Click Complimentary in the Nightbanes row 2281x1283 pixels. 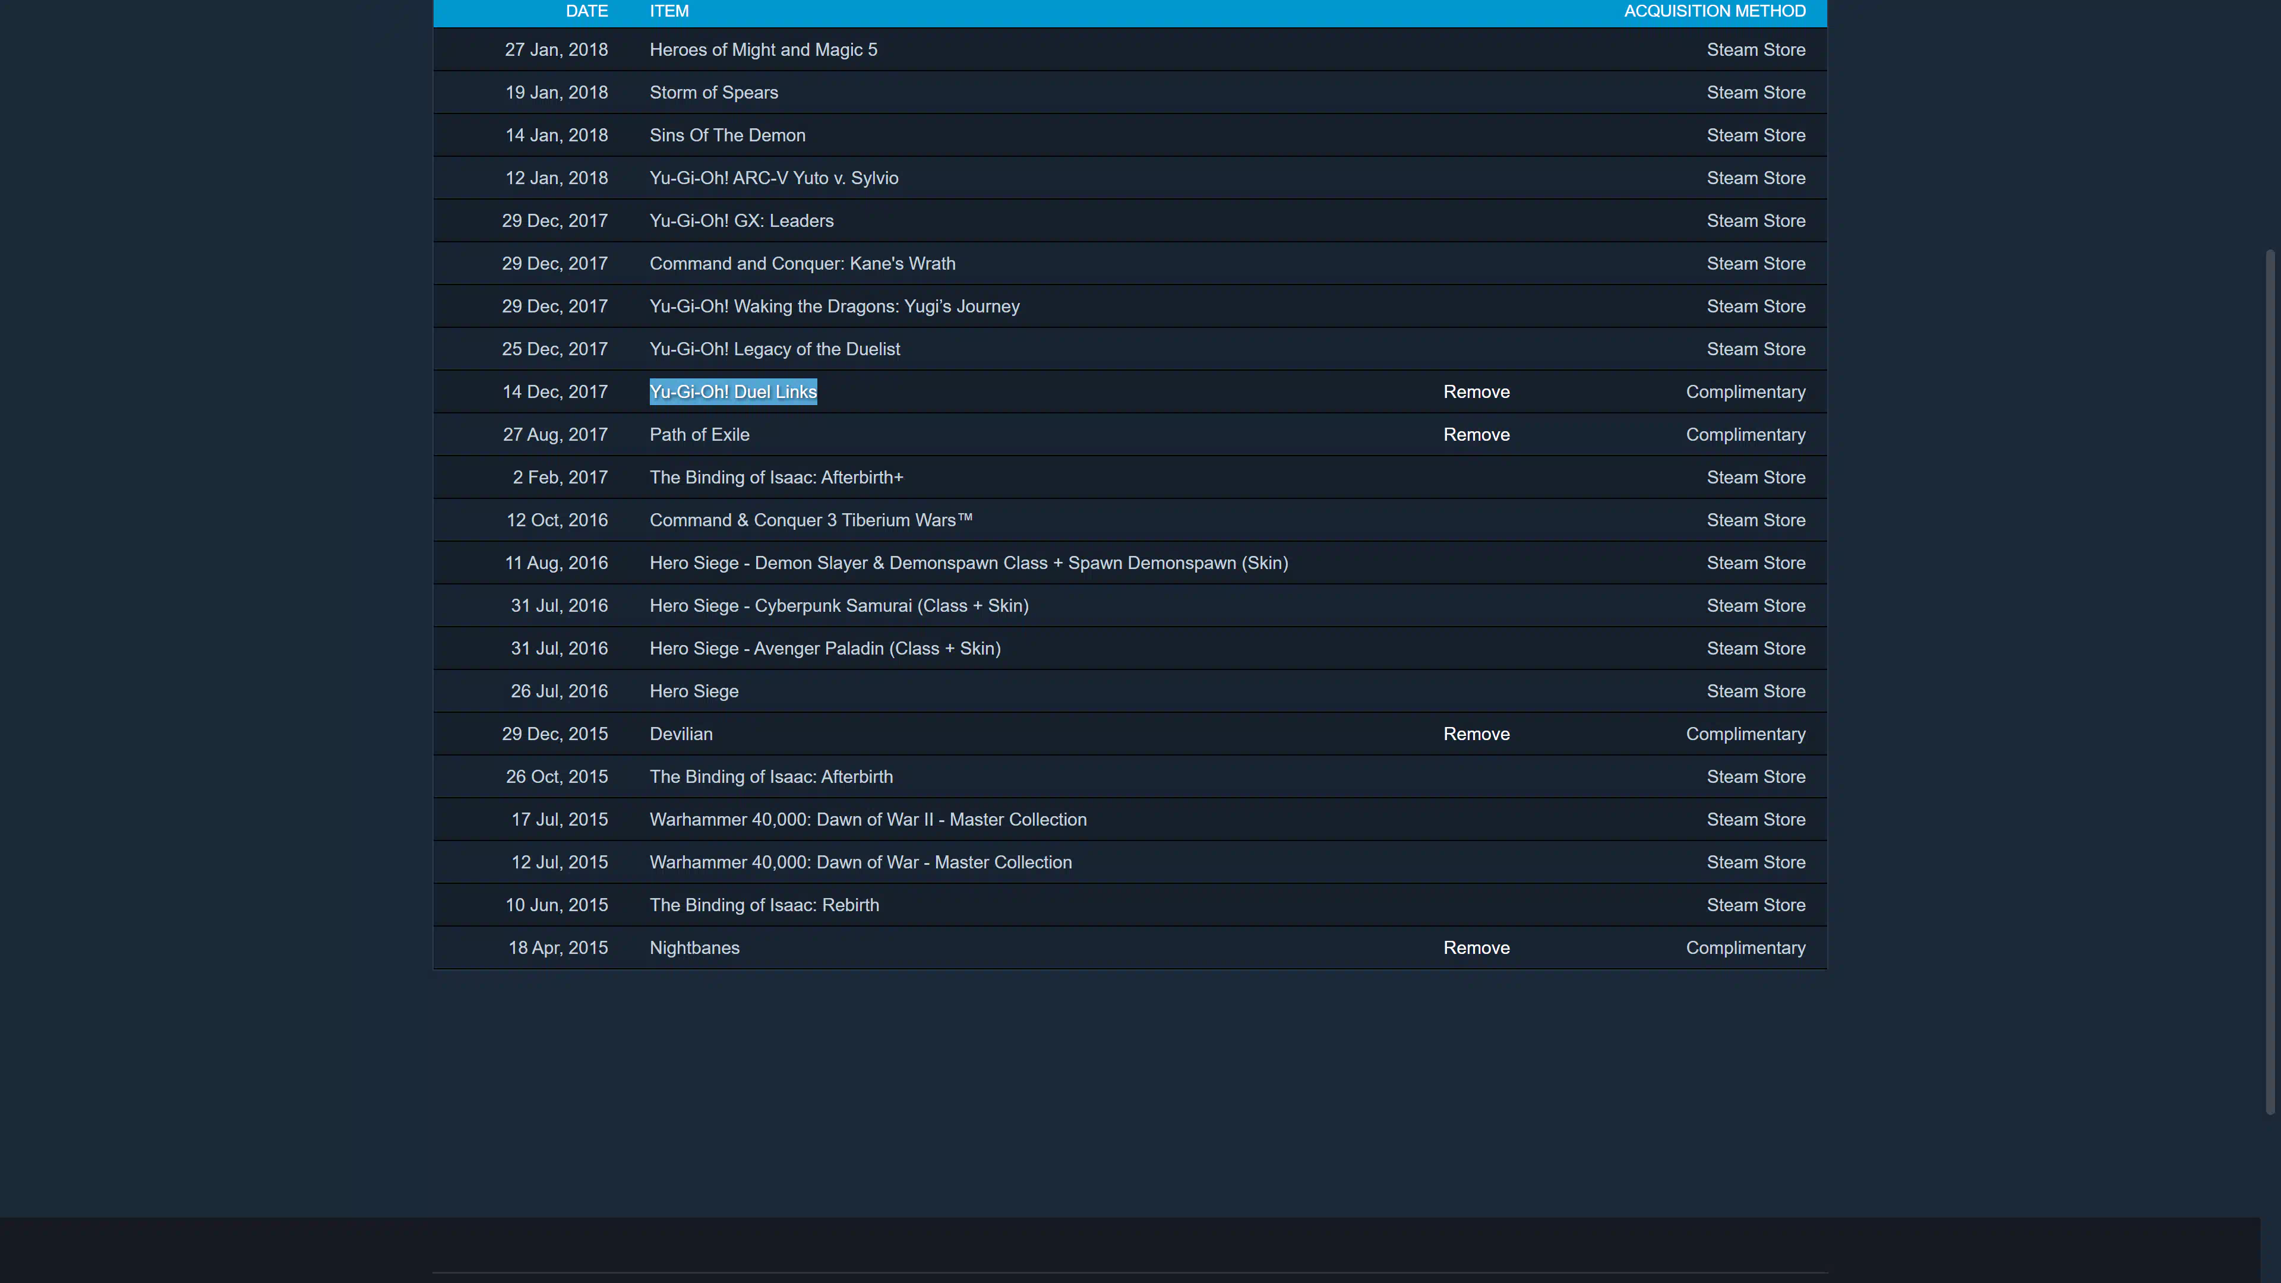(x=1745, y=949)
